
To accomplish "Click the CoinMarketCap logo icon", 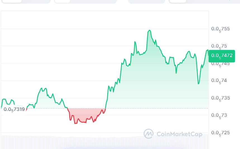I will [148, 134].
